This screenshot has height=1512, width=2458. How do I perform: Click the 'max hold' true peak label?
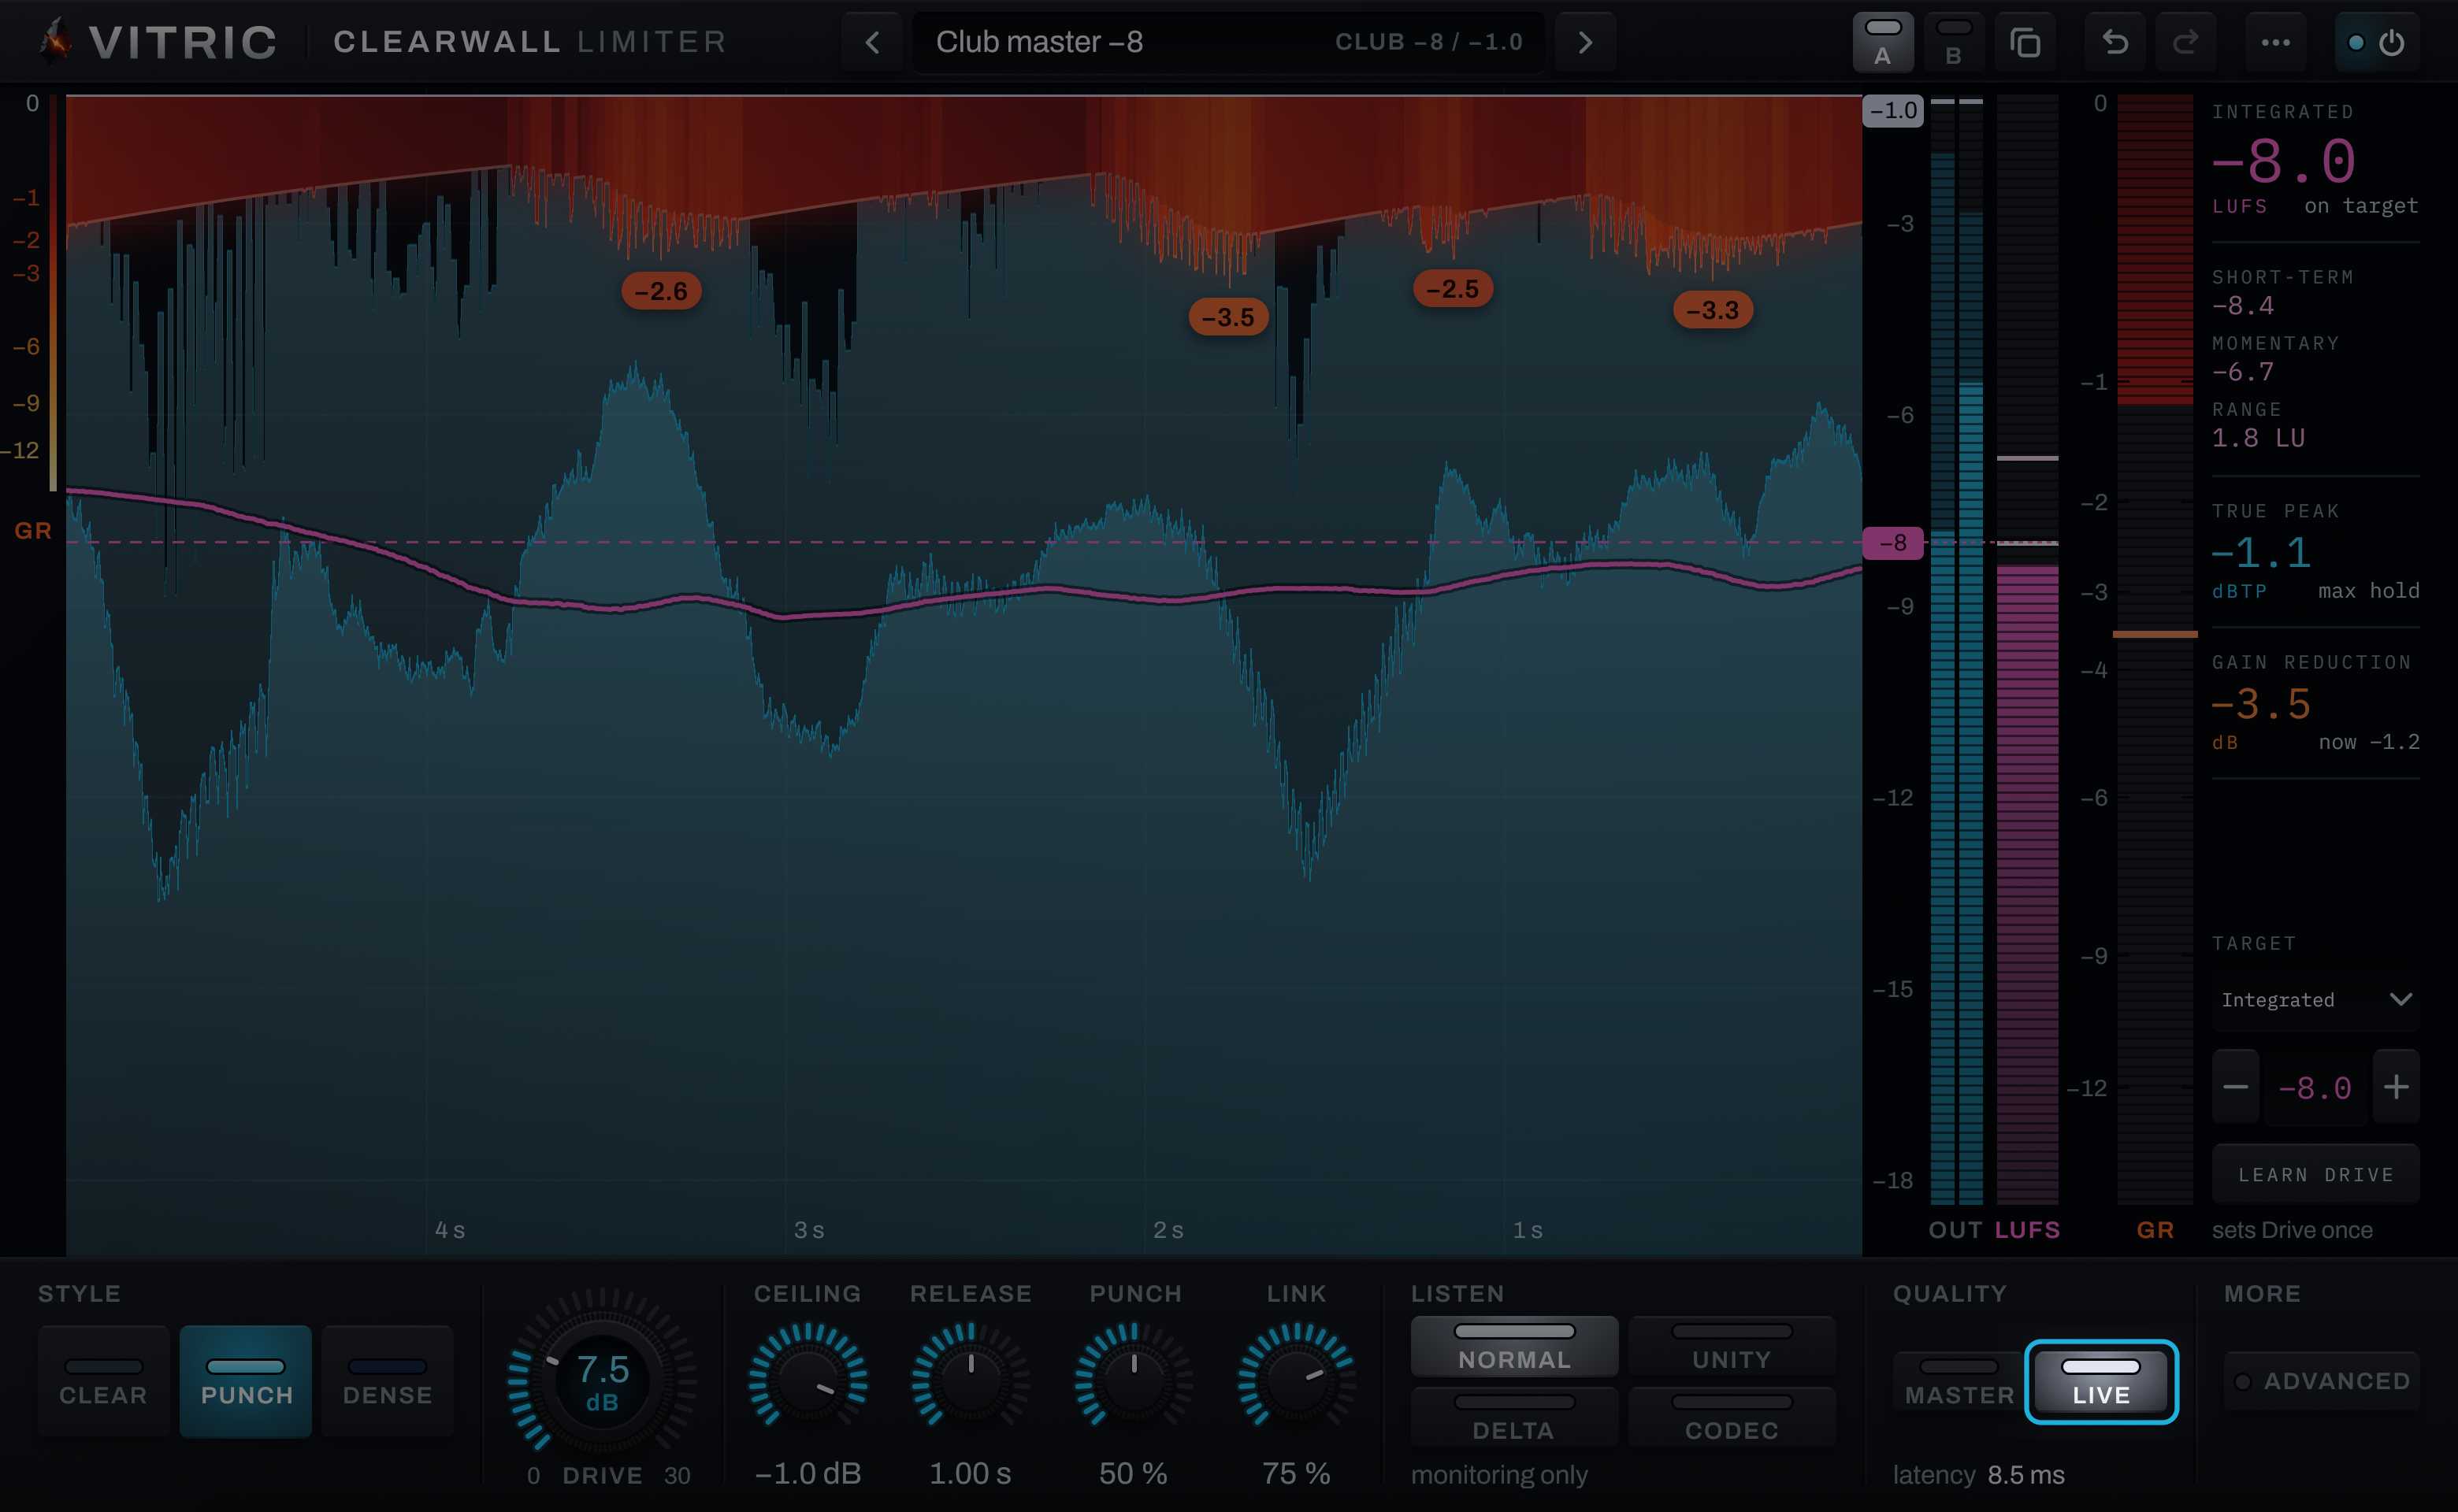click(x=2368, y=591)
